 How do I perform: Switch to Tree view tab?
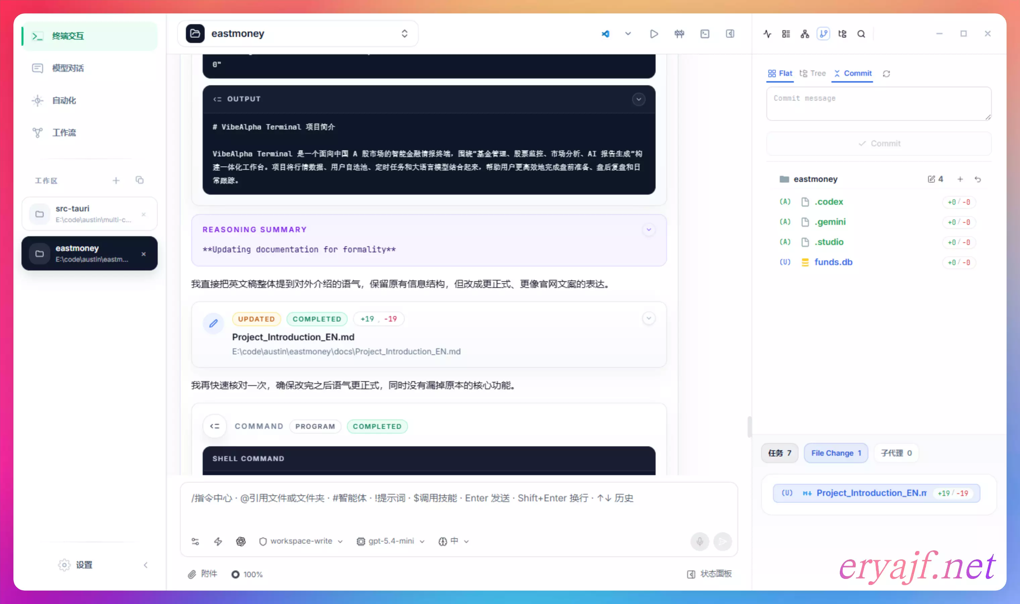click(813, 73)
